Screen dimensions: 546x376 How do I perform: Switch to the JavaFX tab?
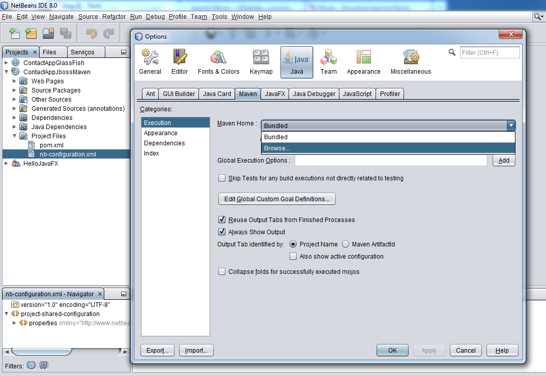pyautogui.click(x=274, y=93)
